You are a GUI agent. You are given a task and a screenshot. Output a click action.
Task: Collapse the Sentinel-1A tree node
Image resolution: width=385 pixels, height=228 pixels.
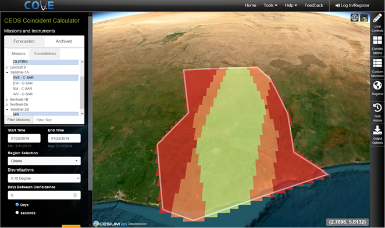(7, 73)
